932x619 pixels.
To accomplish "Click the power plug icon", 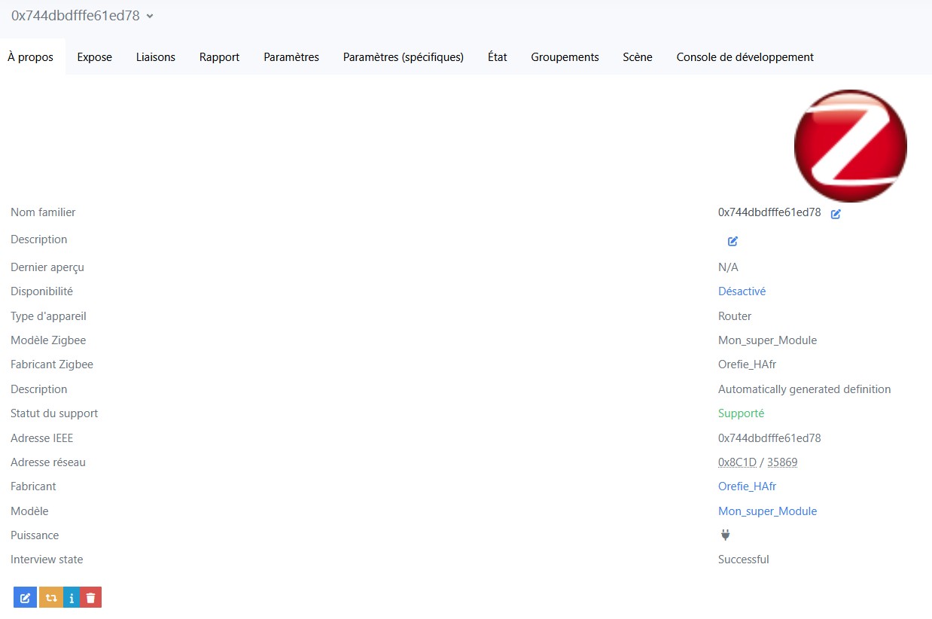I will (x=725, y=535).
